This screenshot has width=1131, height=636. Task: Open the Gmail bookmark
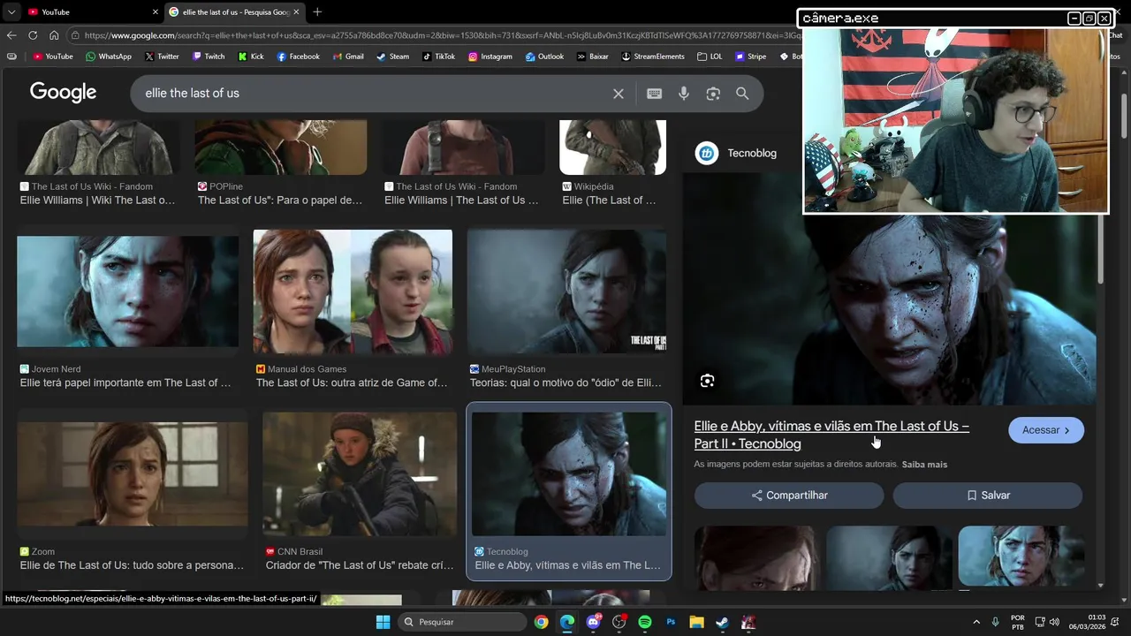click(348, 57)
